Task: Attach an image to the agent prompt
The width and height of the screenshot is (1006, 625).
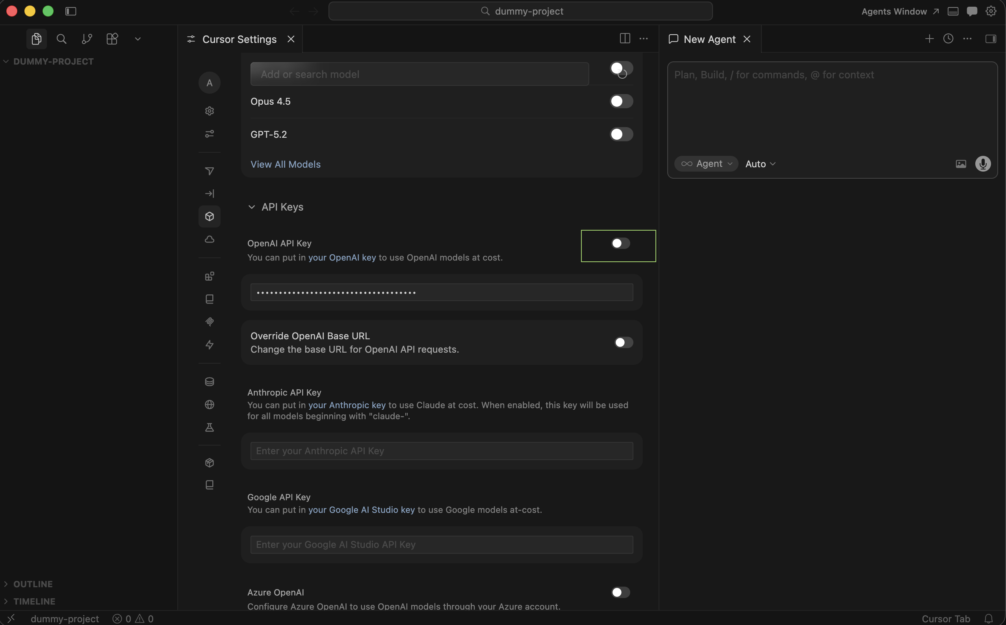Action: [x=960, y=164]
